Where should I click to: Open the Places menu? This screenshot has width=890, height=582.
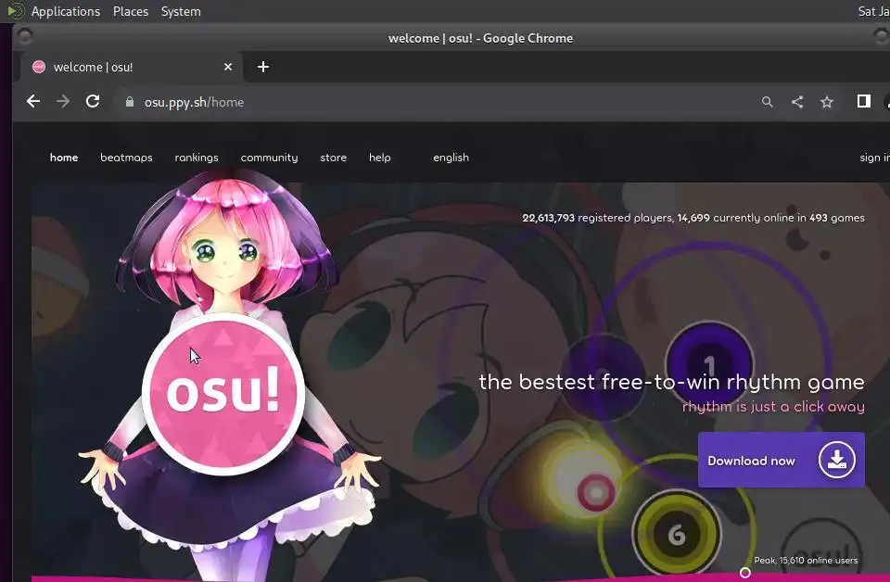[x=131, y=11]
